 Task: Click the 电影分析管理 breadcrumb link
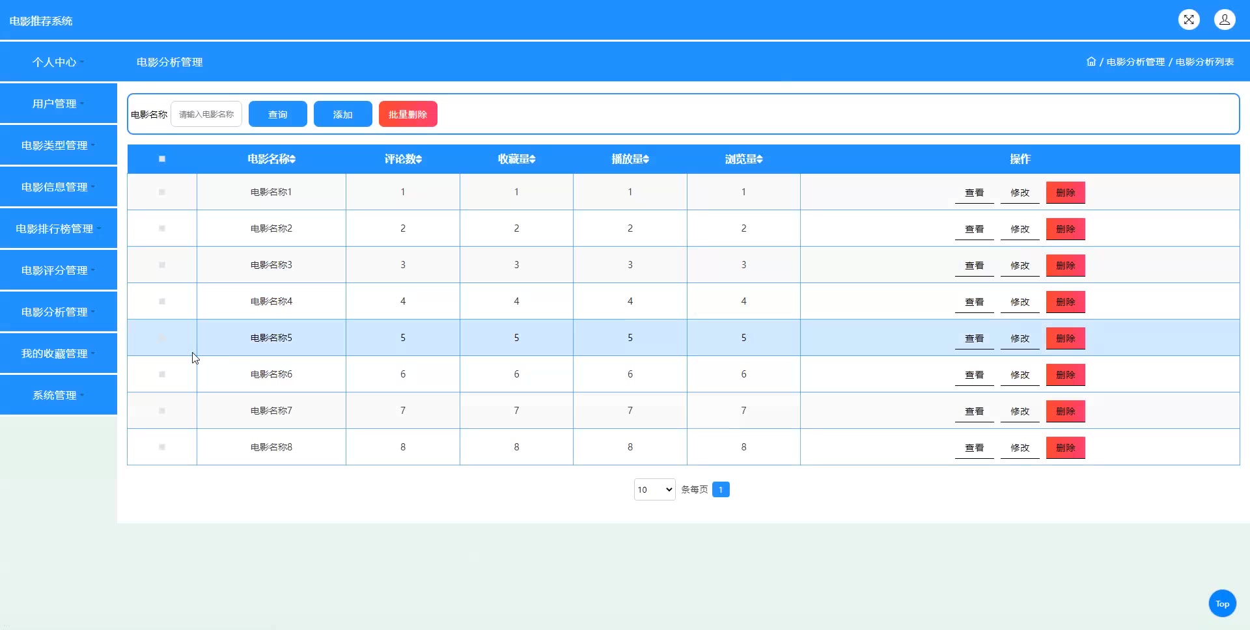(x=1135, y=62)
